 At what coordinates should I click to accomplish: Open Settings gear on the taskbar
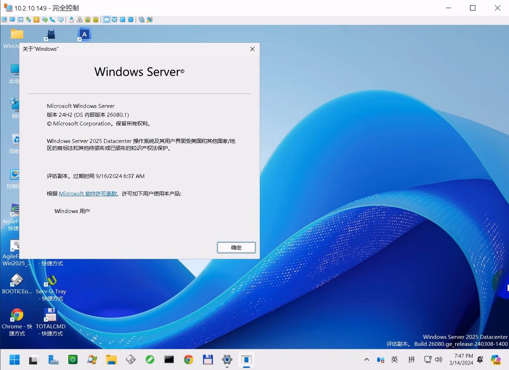[x=227, y=360]
